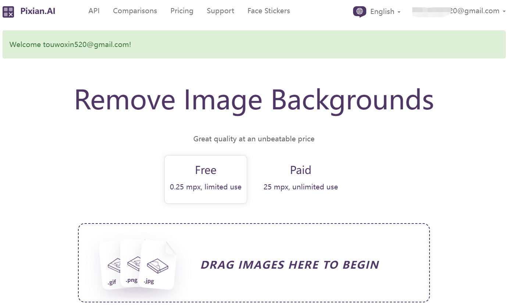Expand the English language dropdown

[385, 11]
